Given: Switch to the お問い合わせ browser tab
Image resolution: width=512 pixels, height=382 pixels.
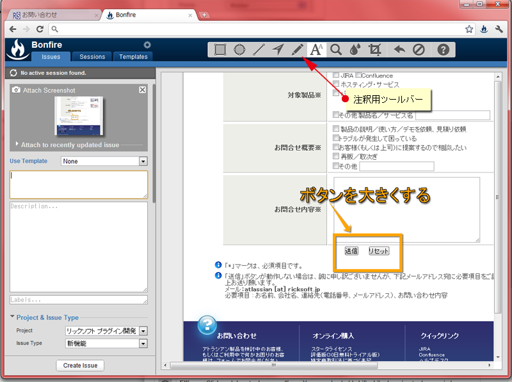Looking at the screenshot, I should [x=54, y=15].
